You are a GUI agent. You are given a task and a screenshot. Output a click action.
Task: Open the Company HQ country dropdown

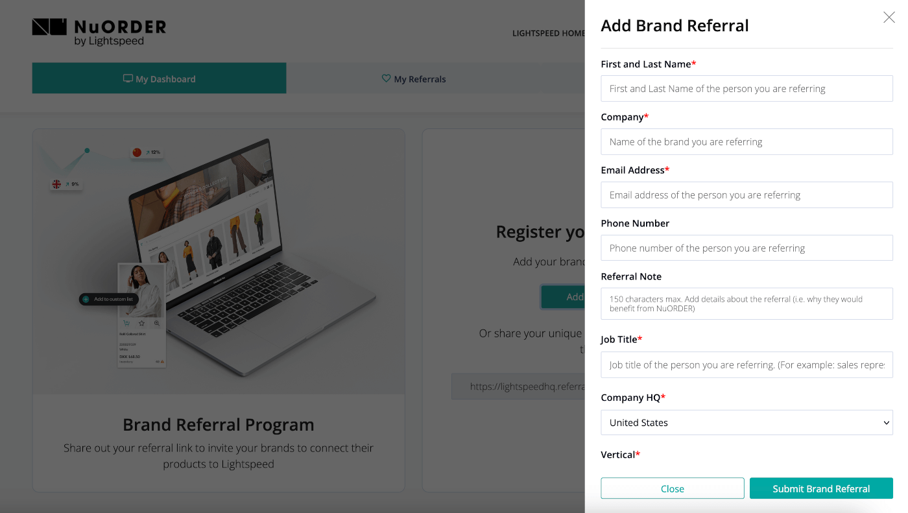pyautogui.click(x=747, y=422)
